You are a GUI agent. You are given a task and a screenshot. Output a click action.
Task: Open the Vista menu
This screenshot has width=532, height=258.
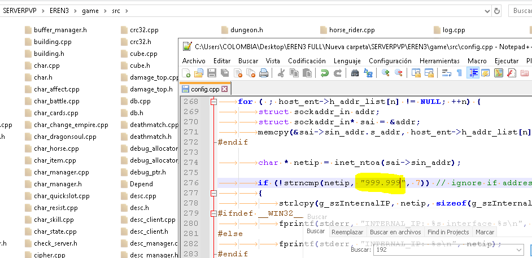coord(273,61)
